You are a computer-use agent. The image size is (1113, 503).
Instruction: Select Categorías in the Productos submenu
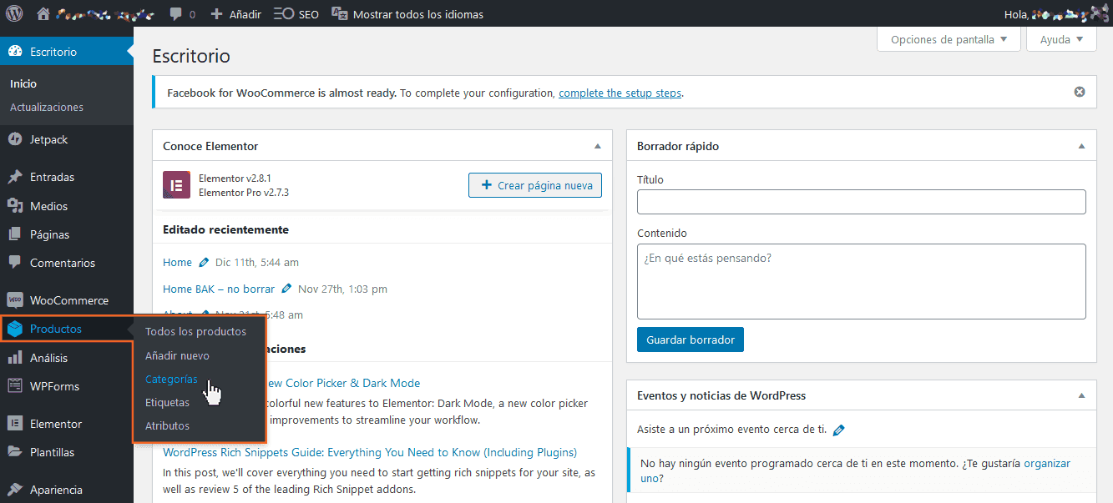coord(171,379)
